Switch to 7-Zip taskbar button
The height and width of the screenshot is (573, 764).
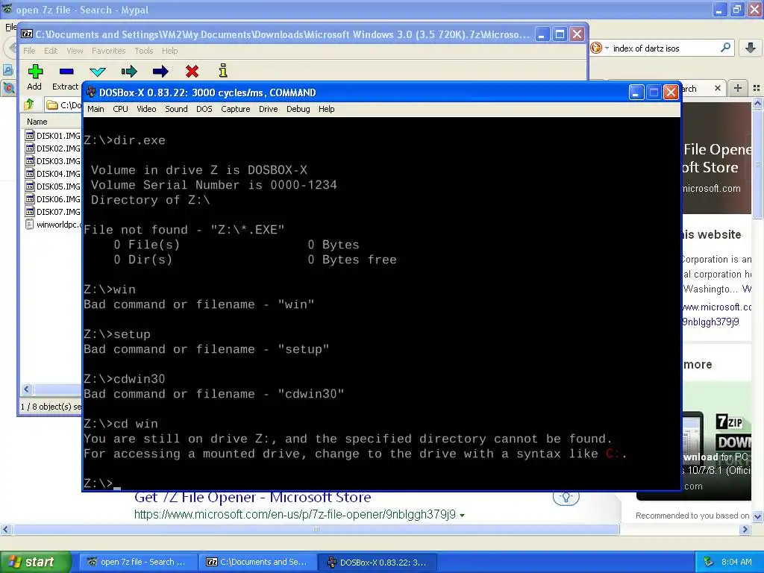click(x=258, y=562)
